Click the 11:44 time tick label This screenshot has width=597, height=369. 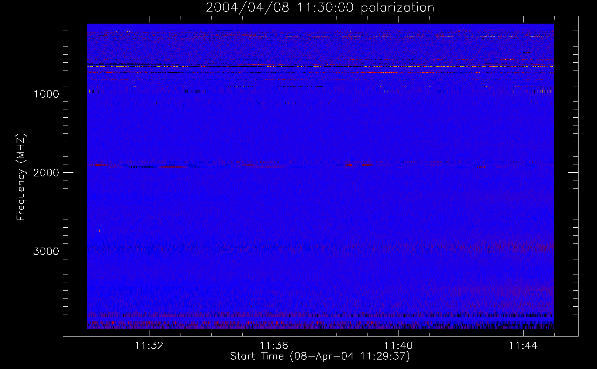tap(523, 346)
